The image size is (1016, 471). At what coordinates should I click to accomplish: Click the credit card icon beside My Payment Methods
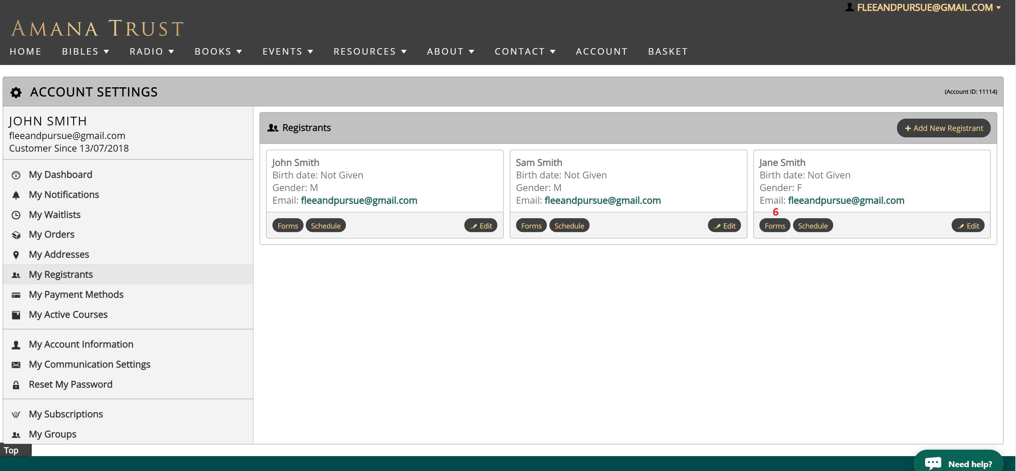(x=16, y=295)
